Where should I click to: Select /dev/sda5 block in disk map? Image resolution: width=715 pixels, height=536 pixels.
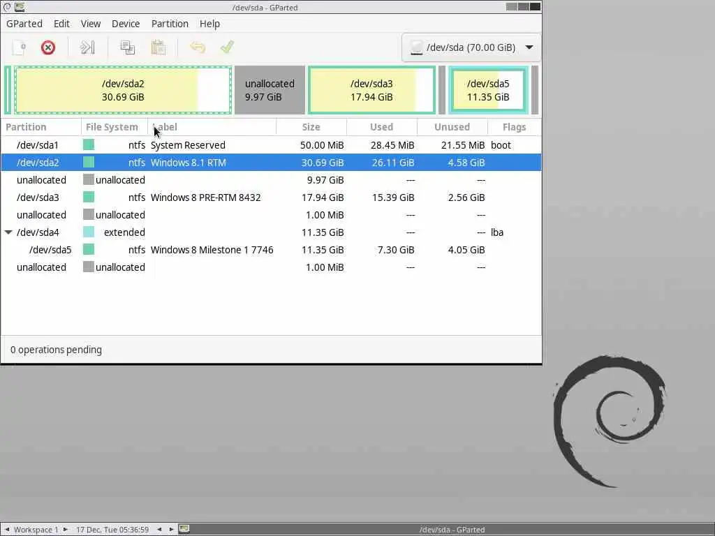click(x=488, y=90)
